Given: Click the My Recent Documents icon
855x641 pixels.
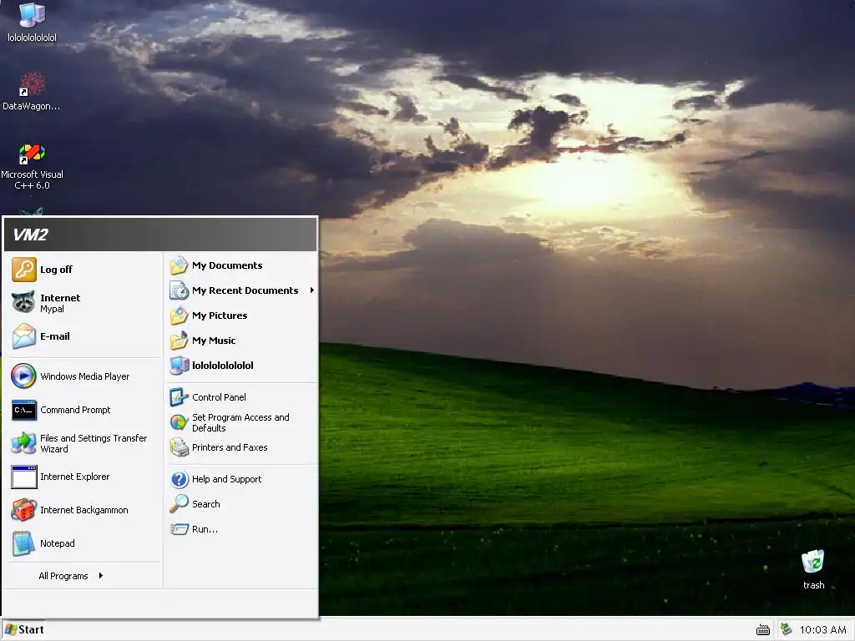Looking at the screenshot, I should pyautogui.click(x=179, y=290).
